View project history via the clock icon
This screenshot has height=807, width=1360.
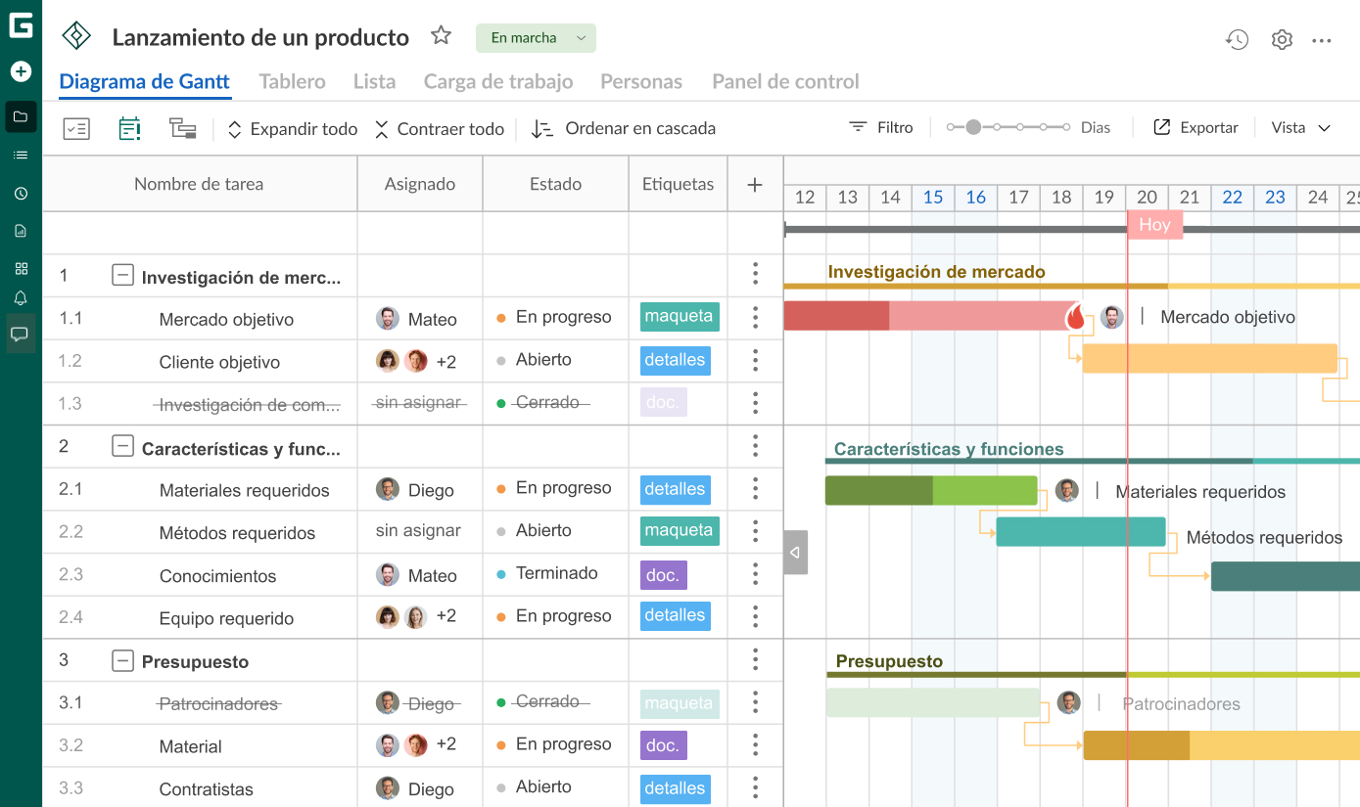coord(1237,38)
